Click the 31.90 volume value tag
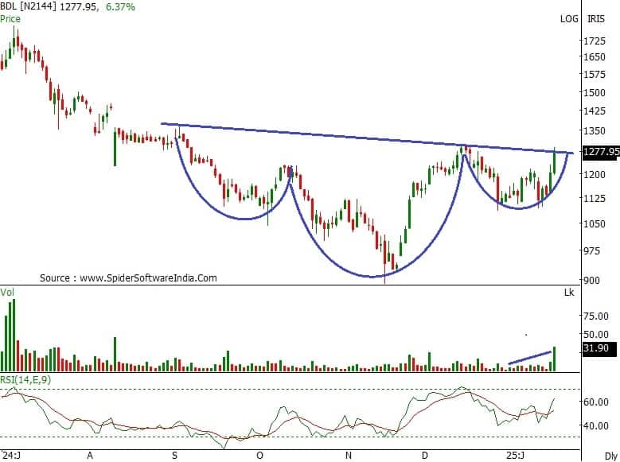620x462 pixels. pos(595,347)
